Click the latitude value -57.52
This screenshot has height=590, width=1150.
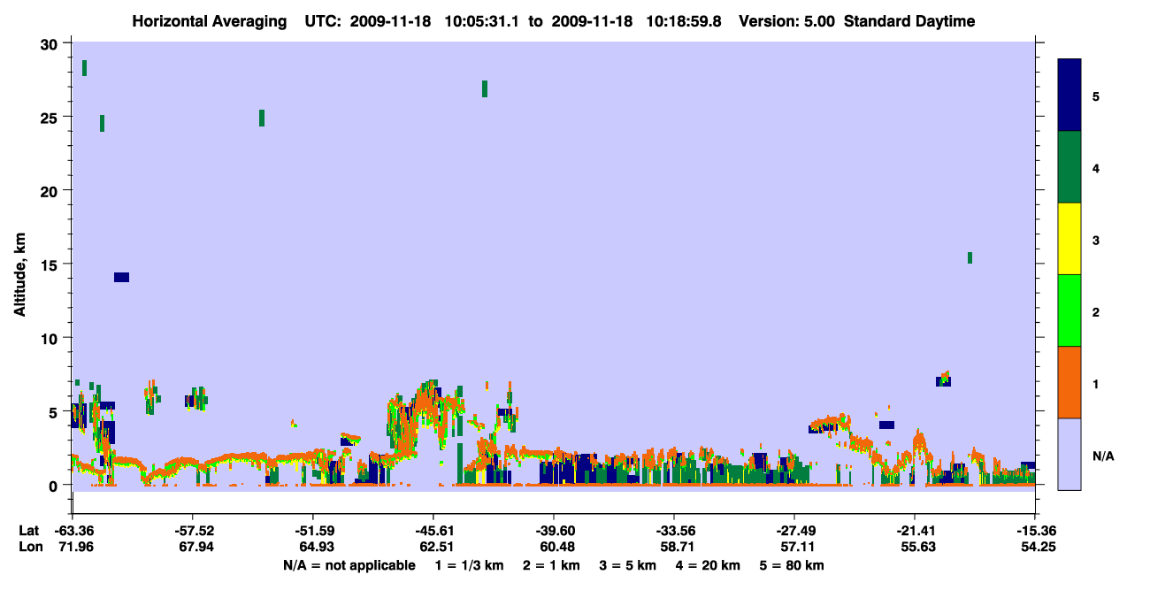(x=193, y=531)
